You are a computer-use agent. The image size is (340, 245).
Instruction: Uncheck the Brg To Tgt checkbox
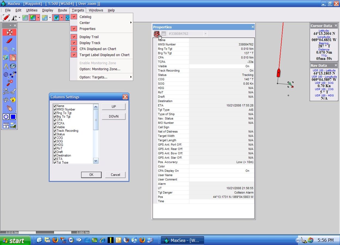[55, 117]
